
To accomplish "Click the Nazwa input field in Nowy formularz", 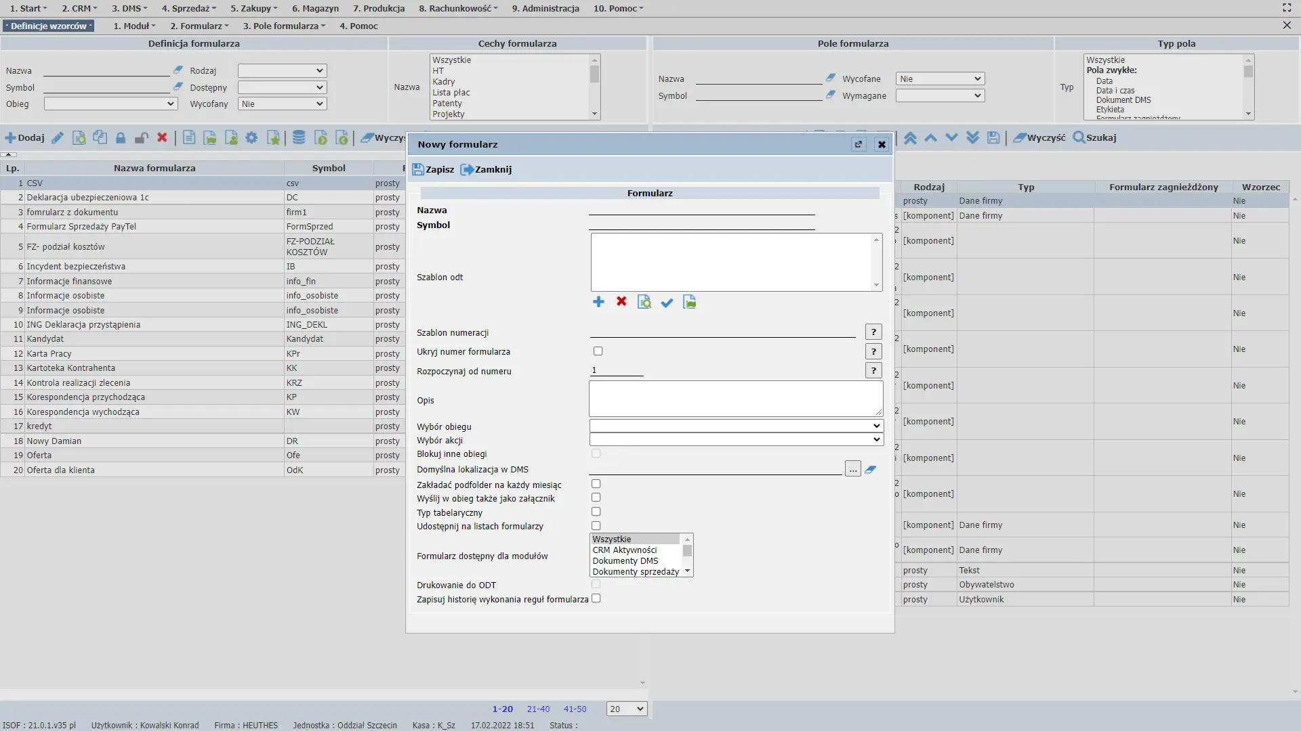I will coord(701,209).
